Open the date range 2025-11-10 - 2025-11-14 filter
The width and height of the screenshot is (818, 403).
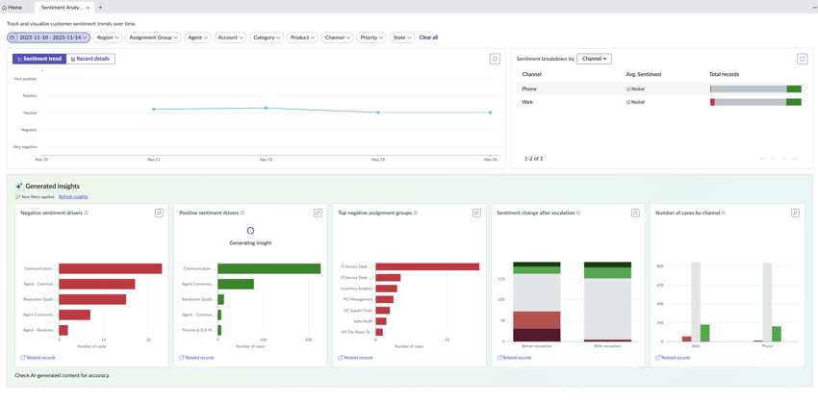(x=48, y=38)
